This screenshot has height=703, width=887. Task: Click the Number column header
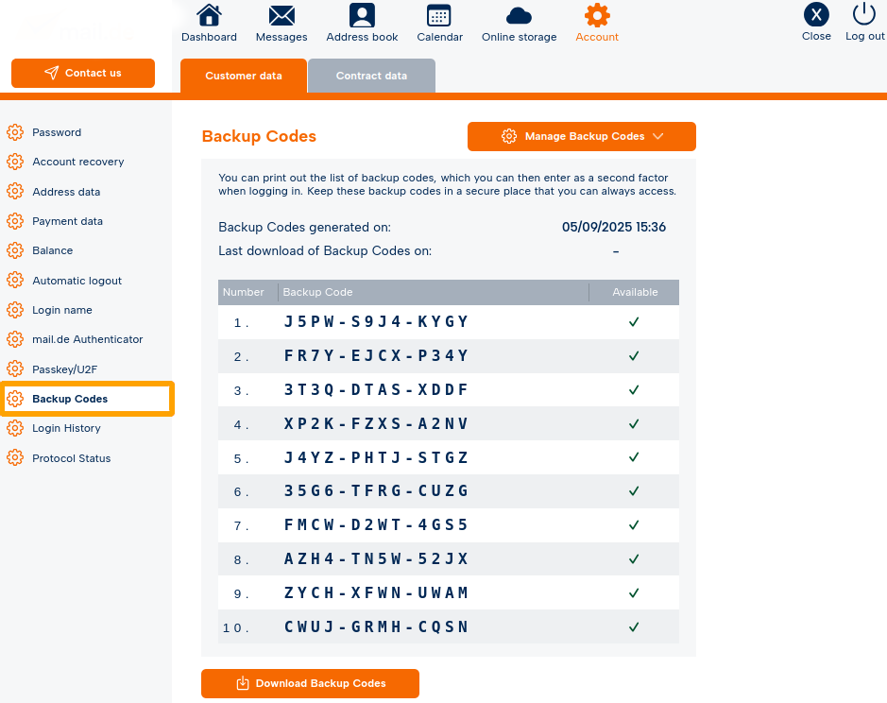coord(244,292)
